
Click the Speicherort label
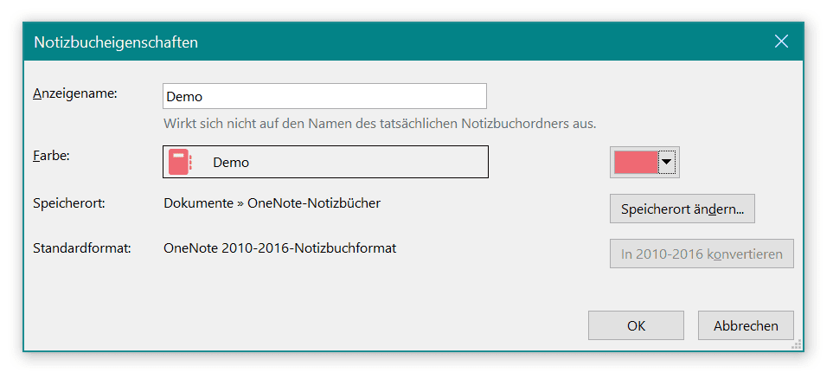pos(69,203)
